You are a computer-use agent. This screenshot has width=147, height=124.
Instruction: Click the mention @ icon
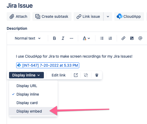tap(140, 38)
